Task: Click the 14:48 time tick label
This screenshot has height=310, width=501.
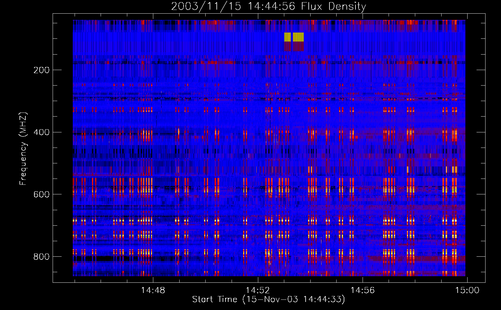Action: coord(153,290)
